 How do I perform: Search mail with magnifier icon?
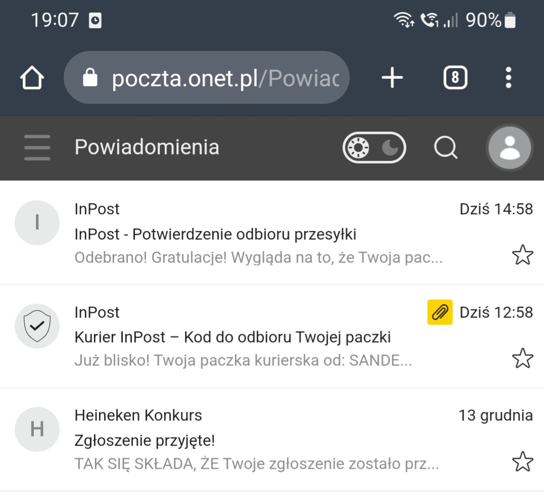pyautogui.click(x=446, y=148)
